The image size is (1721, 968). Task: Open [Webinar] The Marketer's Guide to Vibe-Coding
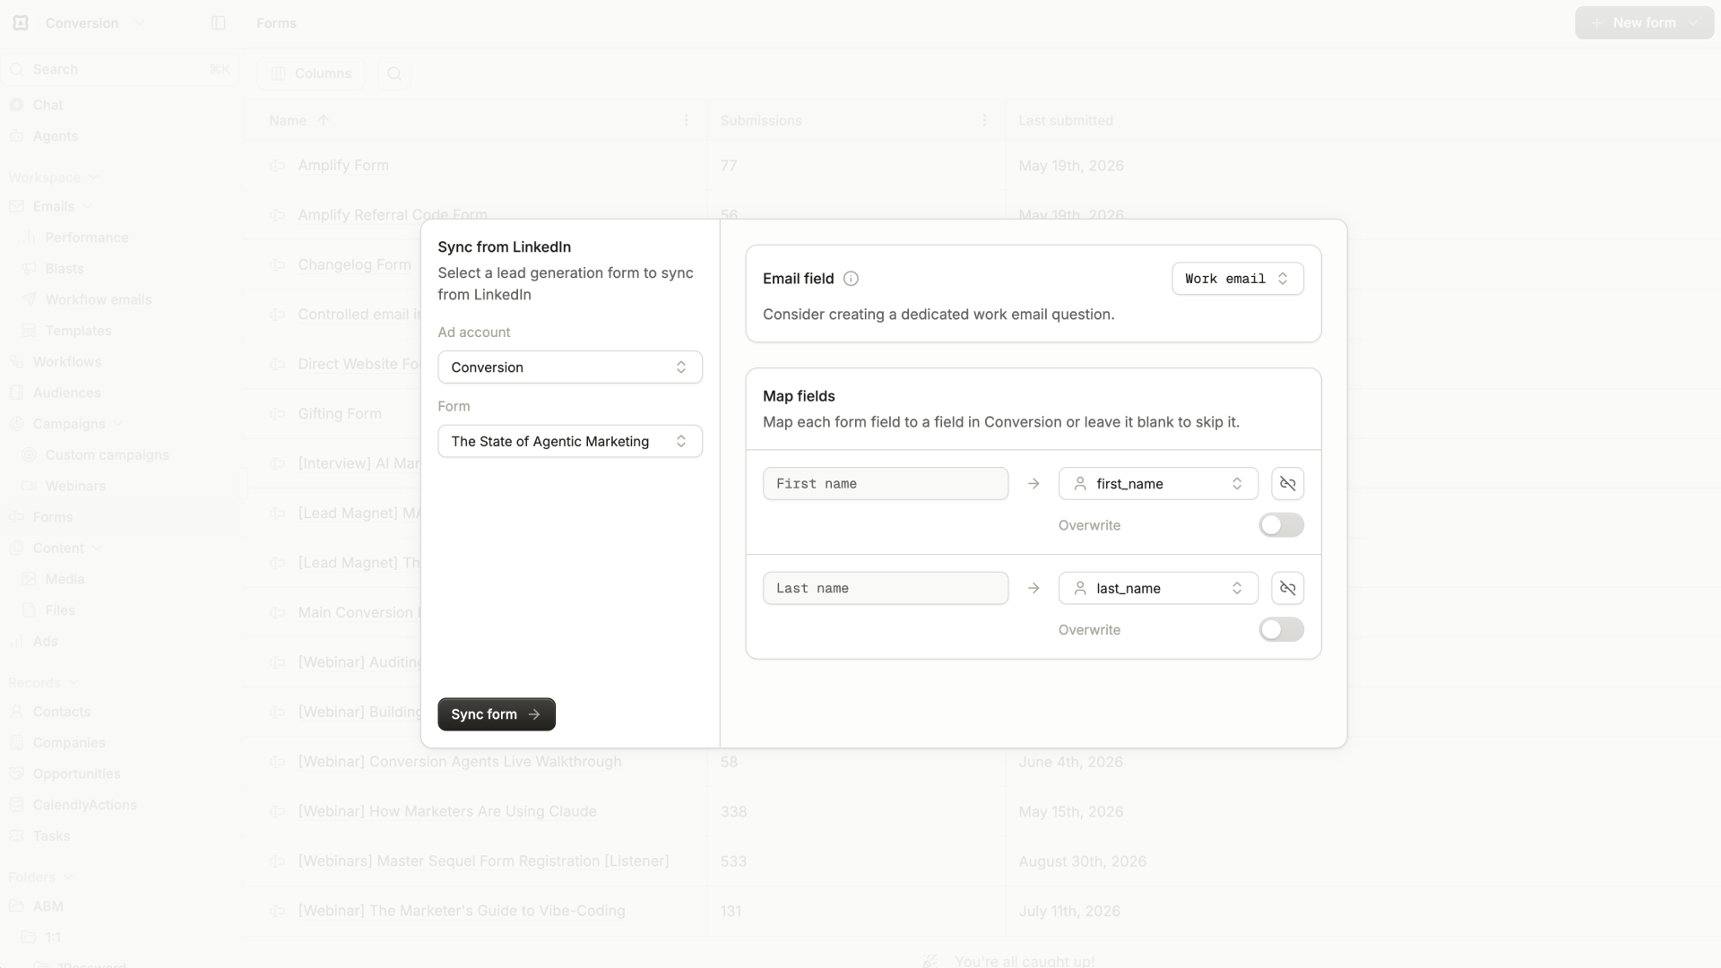(462, 911)
